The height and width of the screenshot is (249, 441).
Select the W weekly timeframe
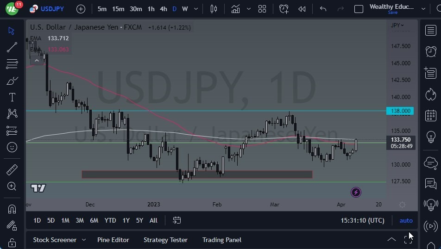click(x=185, y=9)
